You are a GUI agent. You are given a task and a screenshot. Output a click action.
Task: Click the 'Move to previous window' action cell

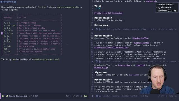tap(32, 28)
